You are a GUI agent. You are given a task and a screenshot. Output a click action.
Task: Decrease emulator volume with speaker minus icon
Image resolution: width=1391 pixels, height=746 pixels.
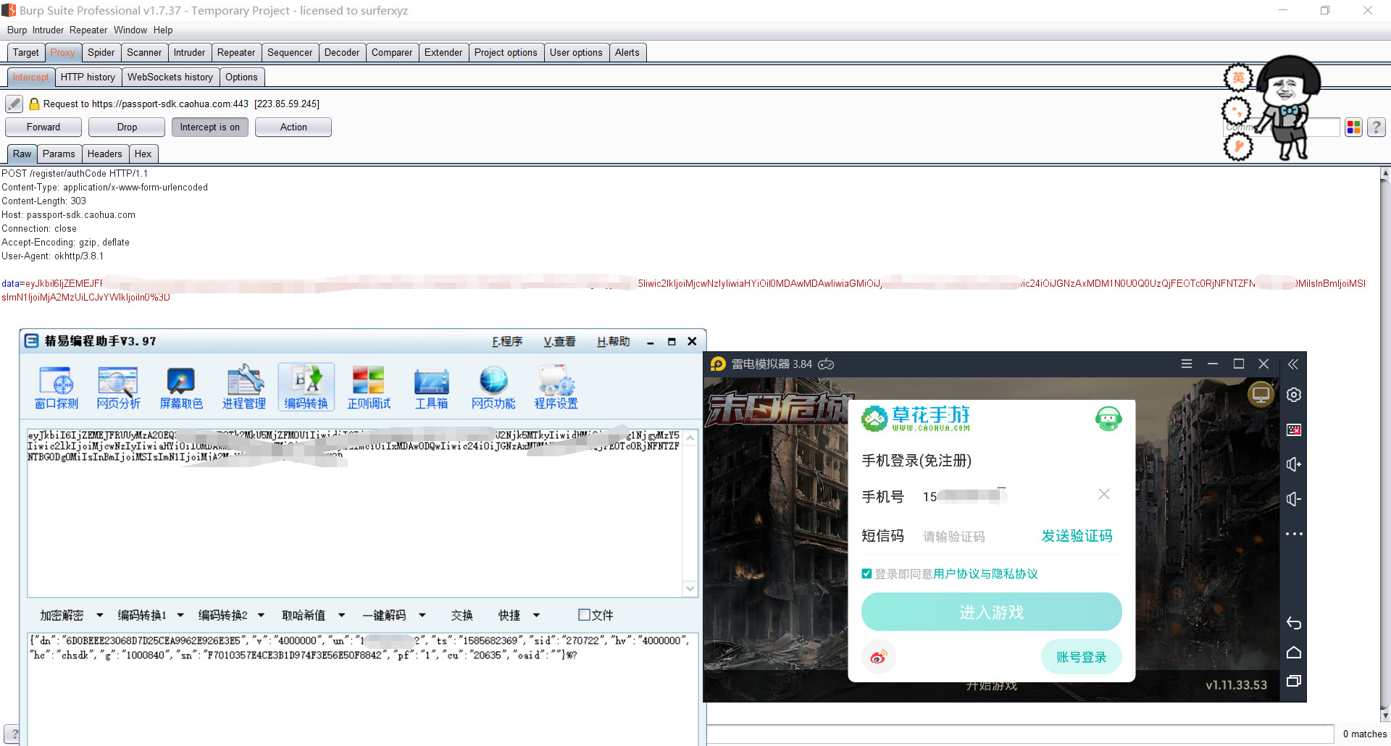(1294, 499)
